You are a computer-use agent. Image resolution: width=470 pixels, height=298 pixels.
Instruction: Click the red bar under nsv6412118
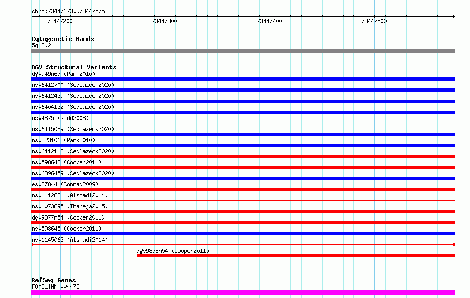pyautogui.click(x=243, y=156)
